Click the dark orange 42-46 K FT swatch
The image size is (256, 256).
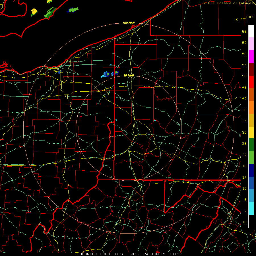pyautogui.click(x=251, y=94)
